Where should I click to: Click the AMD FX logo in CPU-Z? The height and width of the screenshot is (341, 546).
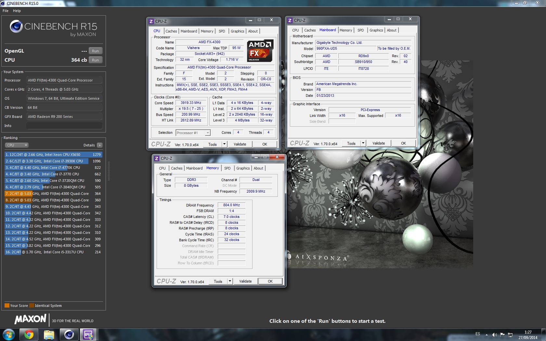tap(260, 51)
